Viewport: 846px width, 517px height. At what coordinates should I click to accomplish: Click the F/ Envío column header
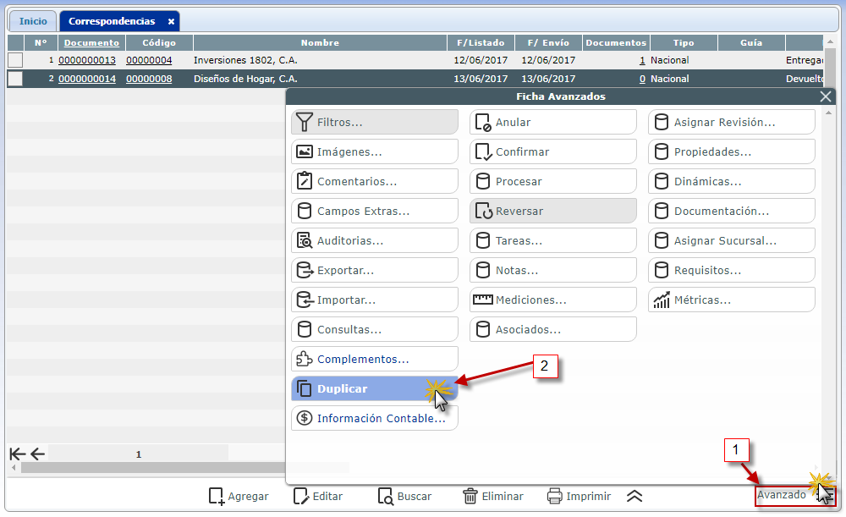click(548, 42)
